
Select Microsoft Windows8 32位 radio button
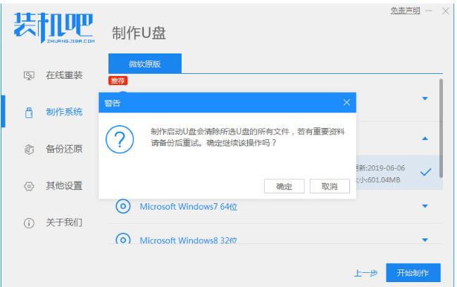click(x=123, y=239)
